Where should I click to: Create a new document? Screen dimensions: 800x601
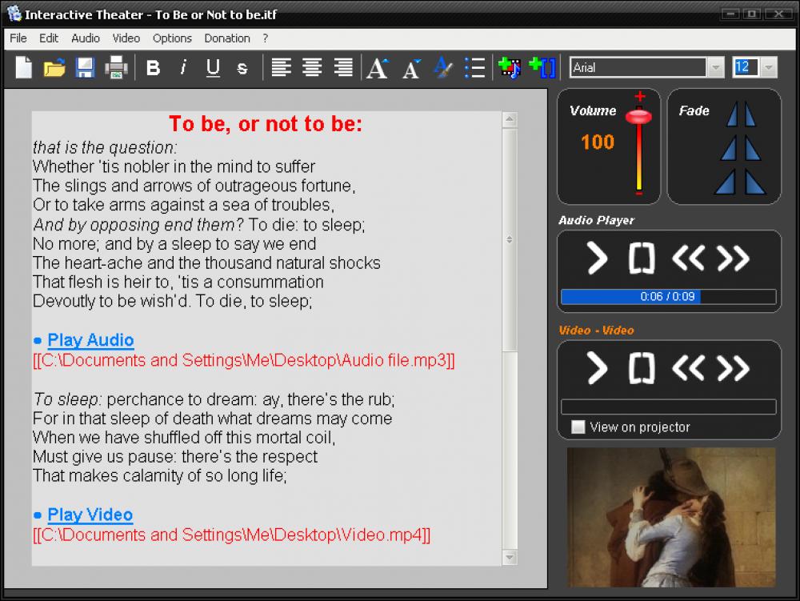[x=23, y=68]
